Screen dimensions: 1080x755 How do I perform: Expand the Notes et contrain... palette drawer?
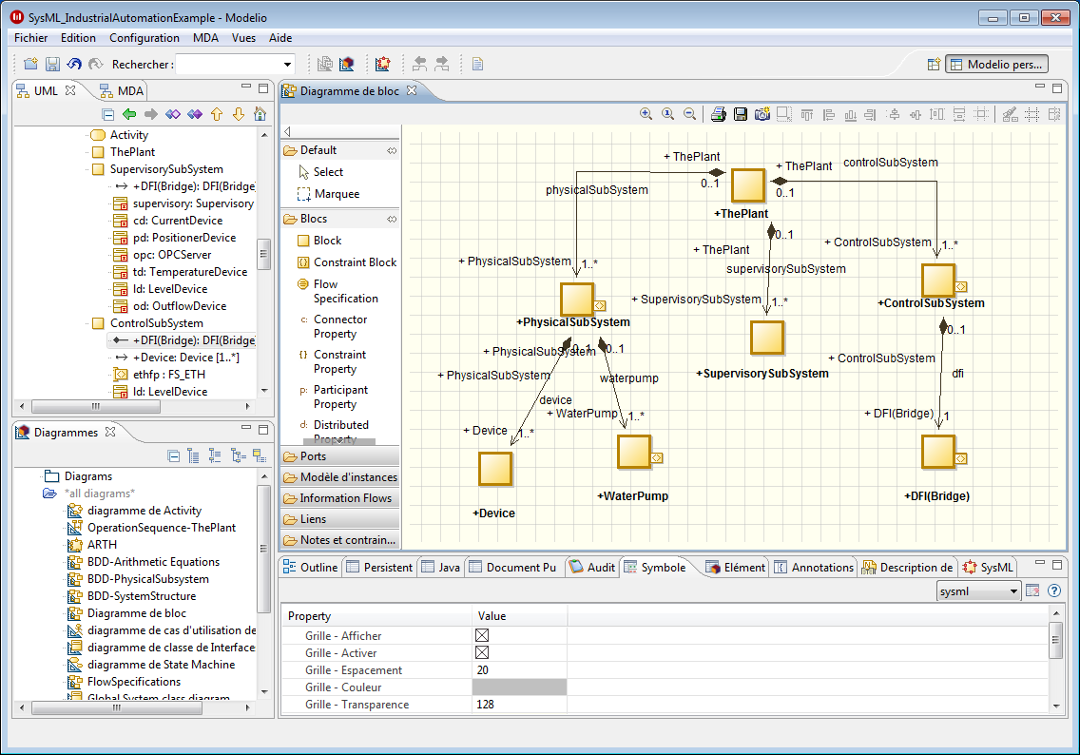(x=340, y=540)
